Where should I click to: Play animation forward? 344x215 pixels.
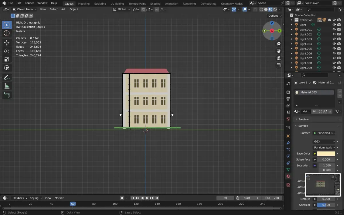(x=147, y=198)
